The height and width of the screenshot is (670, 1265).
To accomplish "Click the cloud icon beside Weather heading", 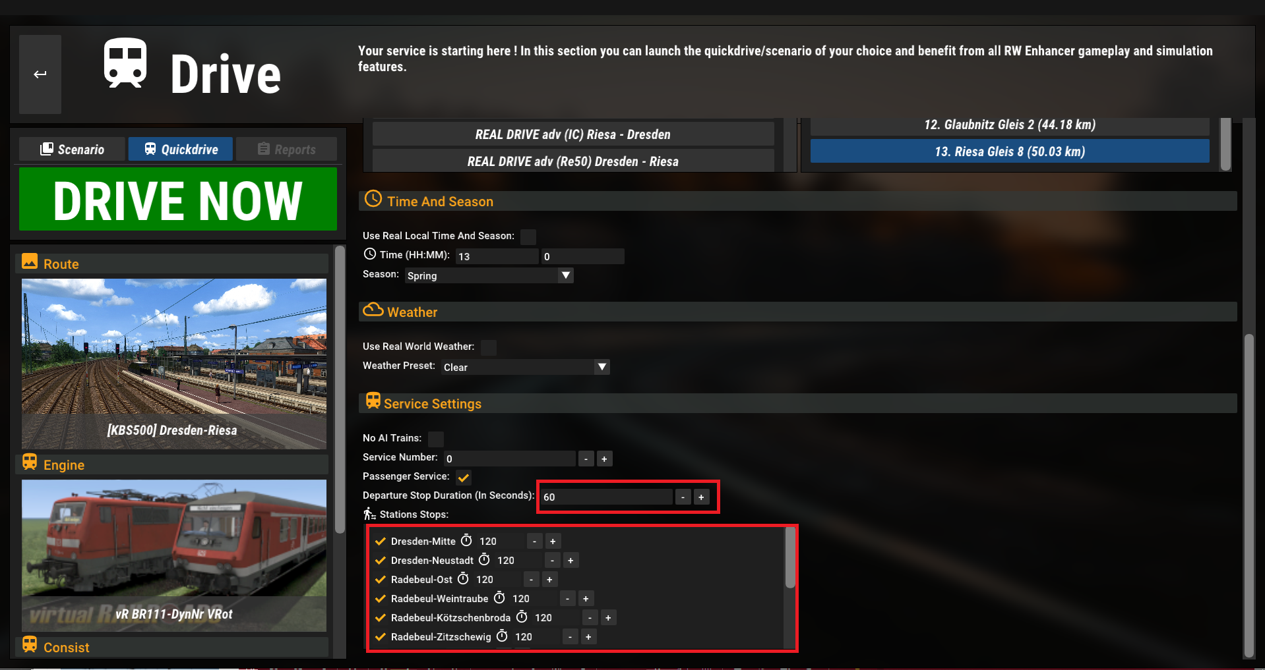I will 373,310.
